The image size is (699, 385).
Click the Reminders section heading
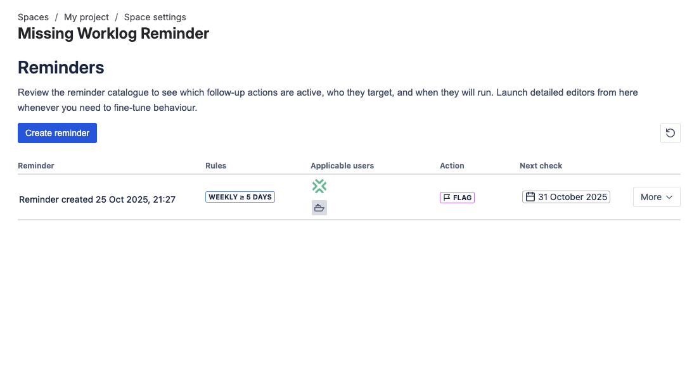61,67
